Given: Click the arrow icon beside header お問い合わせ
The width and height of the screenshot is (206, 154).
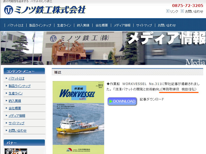Looking at the screenshot, I should (x=182, y=11).
